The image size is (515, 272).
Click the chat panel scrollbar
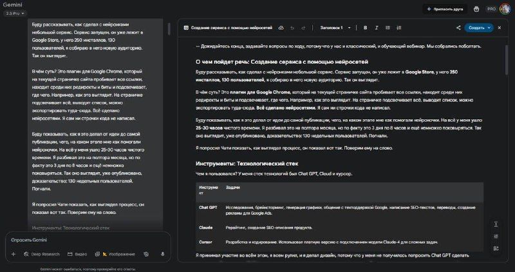pos(169,29)
